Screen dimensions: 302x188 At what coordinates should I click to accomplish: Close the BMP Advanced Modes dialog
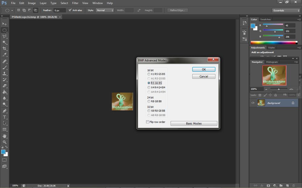213,59
